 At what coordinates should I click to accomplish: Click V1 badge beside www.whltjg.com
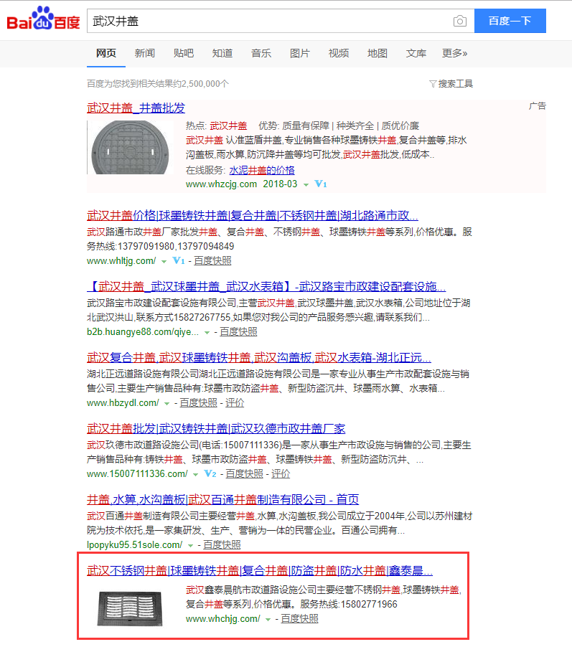click(179, 260)
